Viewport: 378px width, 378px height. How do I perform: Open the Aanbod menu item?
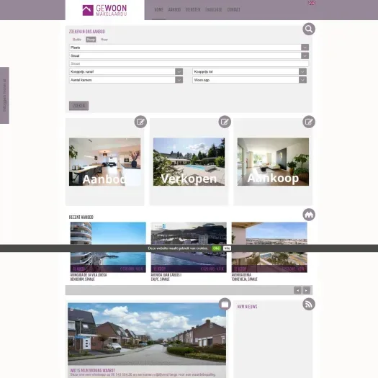(x=174, y=9)
